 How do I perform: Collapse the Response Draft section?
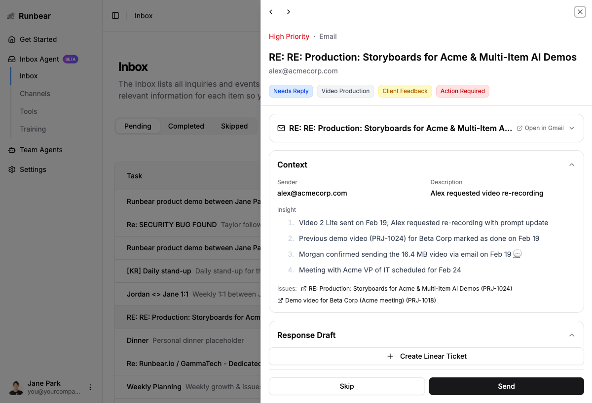(x=572, y=335)
